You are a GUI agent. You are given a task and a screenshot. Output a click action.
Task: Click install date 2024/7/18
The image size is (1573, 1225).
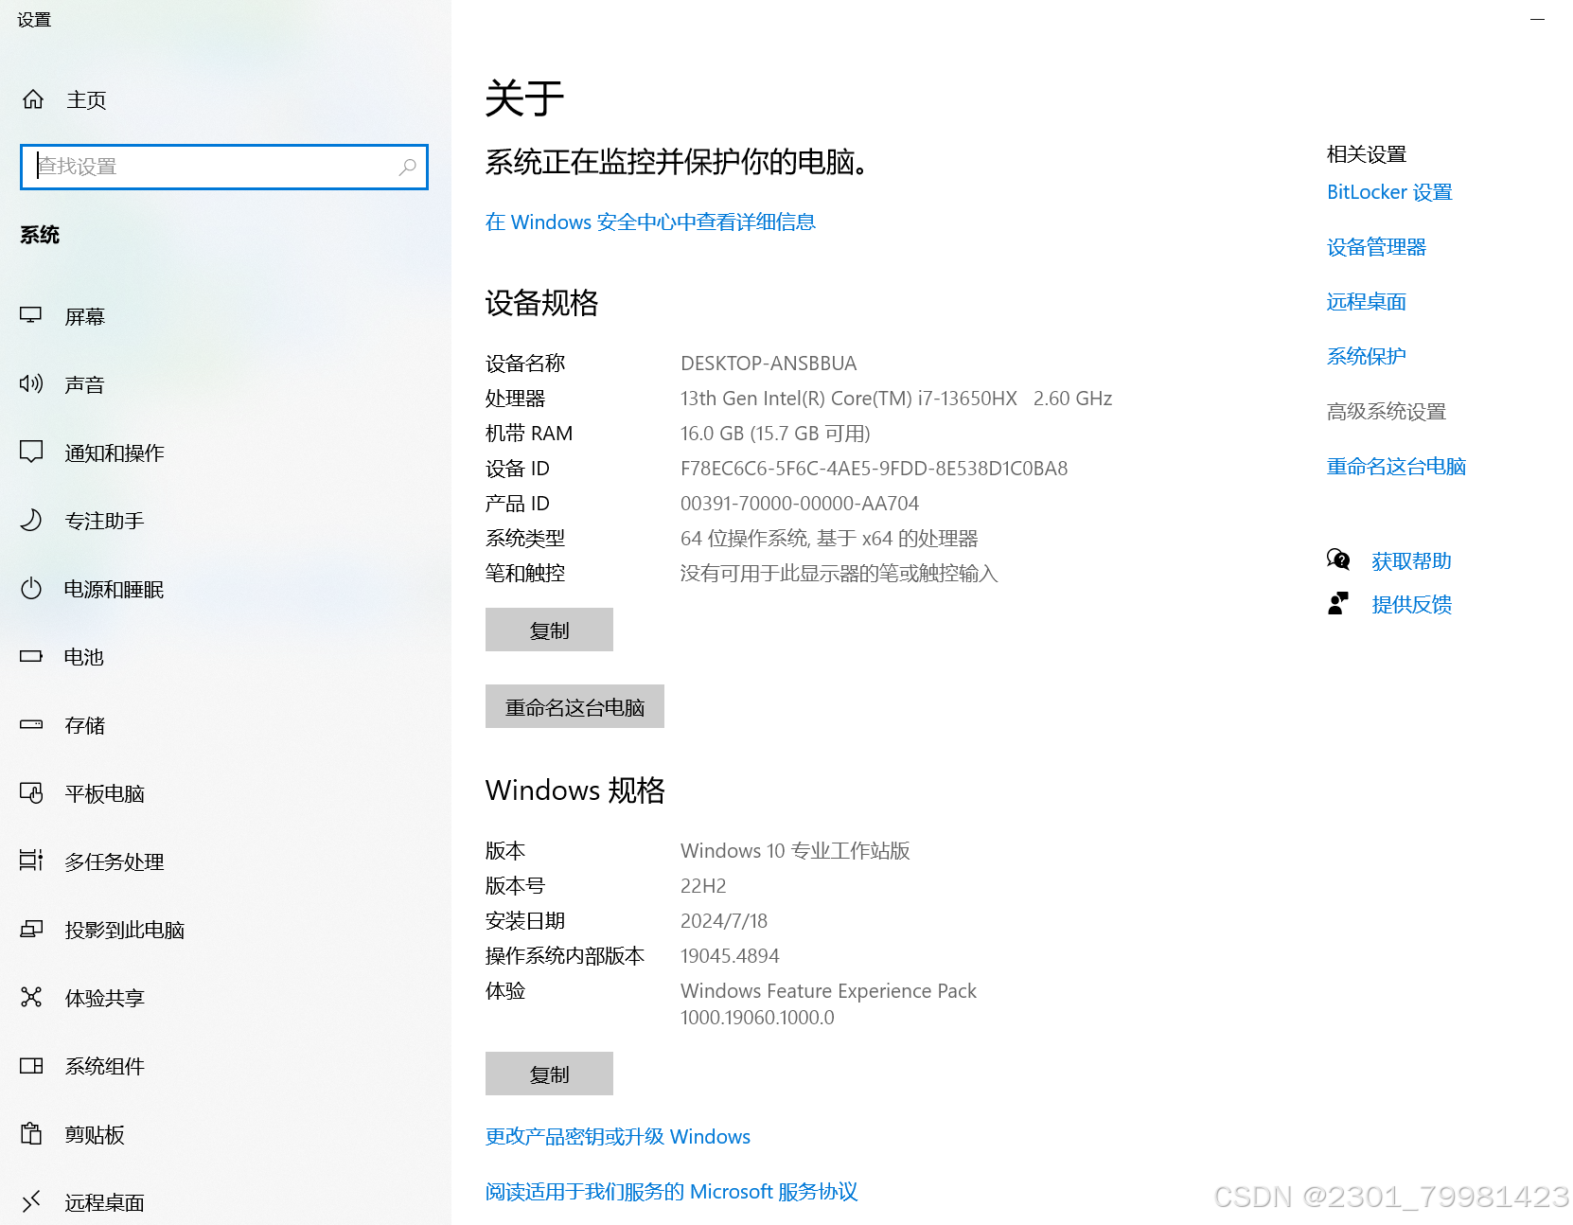point(724,921)
